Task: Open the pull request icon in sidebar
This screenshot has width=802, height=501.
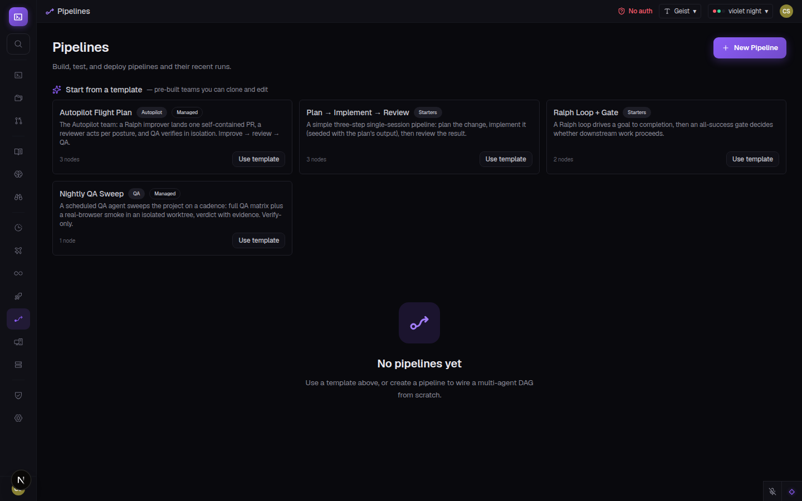Action: [18, 121]
